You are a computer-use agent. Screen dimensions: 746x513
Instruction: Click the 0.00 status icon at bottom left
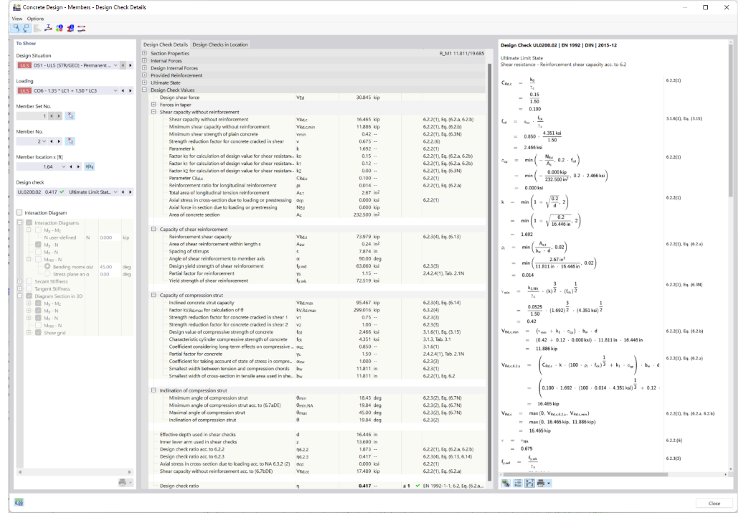point(19,502)
